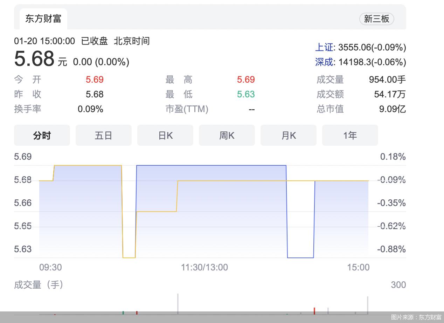This screenshot has width=444, height=323.
Task: Click the 成交量（手）volume chart heading
Action: point(39,284)
